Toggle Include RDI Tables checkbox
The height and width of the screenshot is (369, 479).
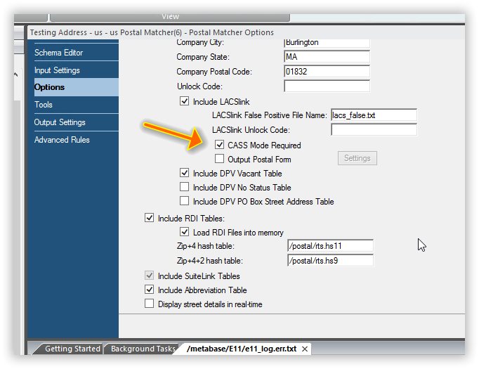point(149,218)
